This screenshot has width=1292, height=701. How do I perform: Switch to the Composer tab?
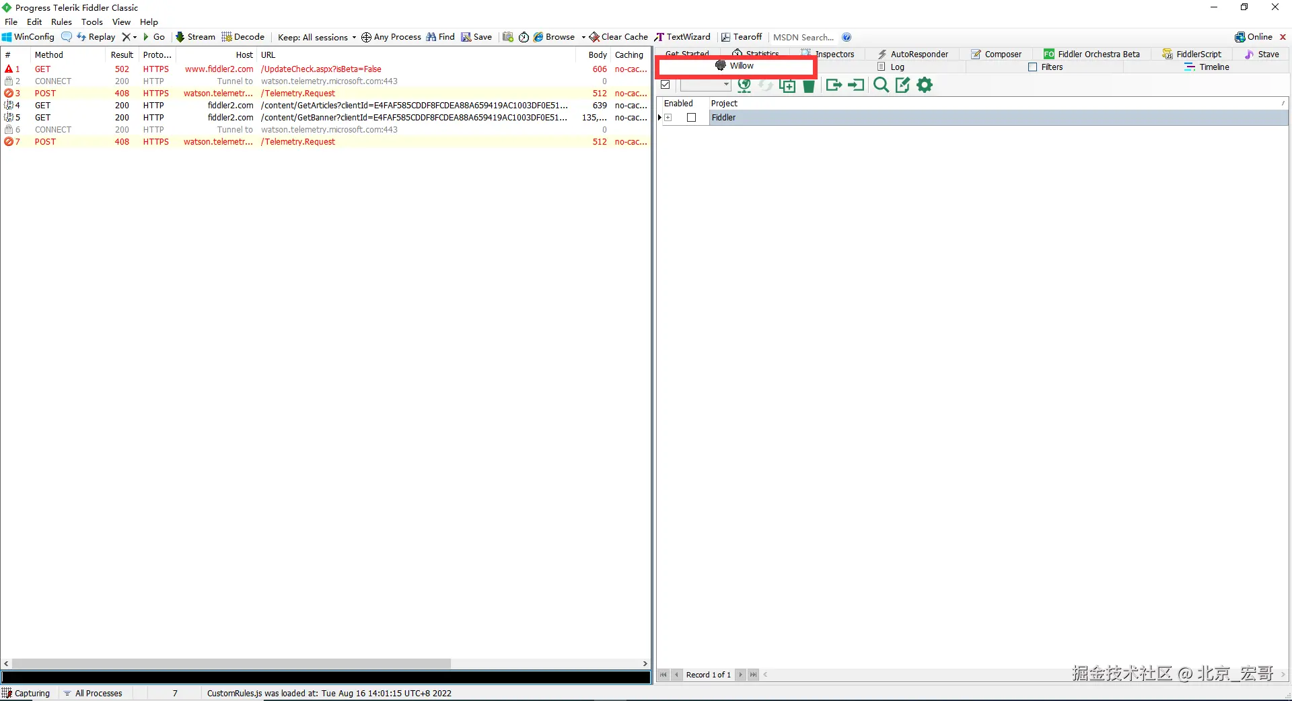[996, 54]
